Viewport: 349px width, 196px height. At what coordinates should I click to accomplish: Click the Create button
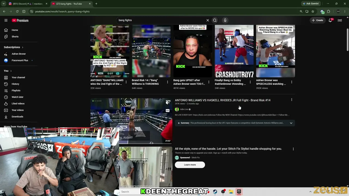pyautogui.click(x=317, y=20)
